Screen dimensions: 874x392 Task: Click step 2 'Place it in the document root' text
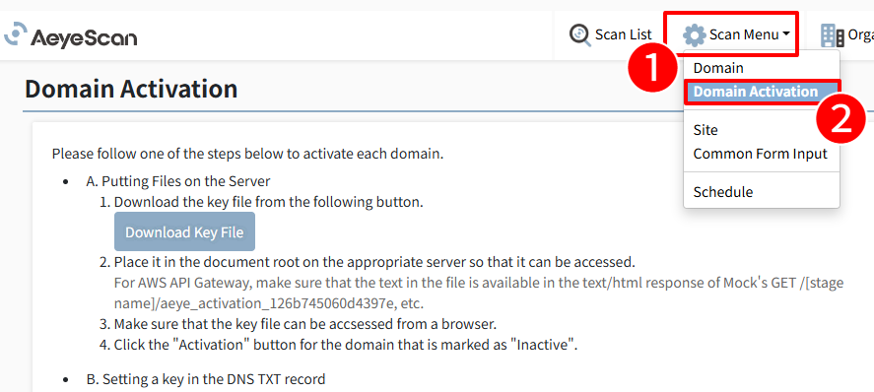coord(374,262)
